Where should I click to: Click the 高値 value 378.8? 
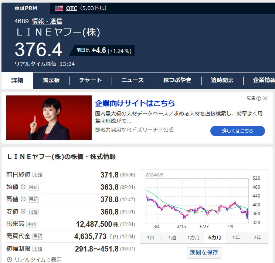click(x=109, y=199)
